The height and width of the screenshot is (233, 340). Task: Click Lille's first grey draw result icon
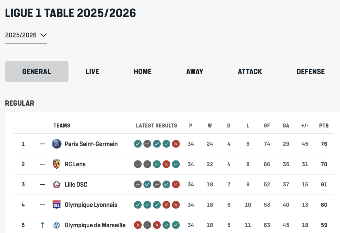pyautogui.click(x=138, y=185)
